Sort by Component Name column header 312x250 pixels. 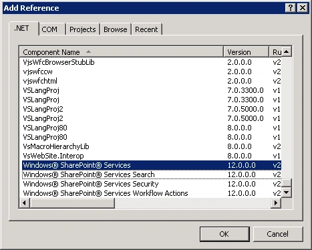(121, 52)
